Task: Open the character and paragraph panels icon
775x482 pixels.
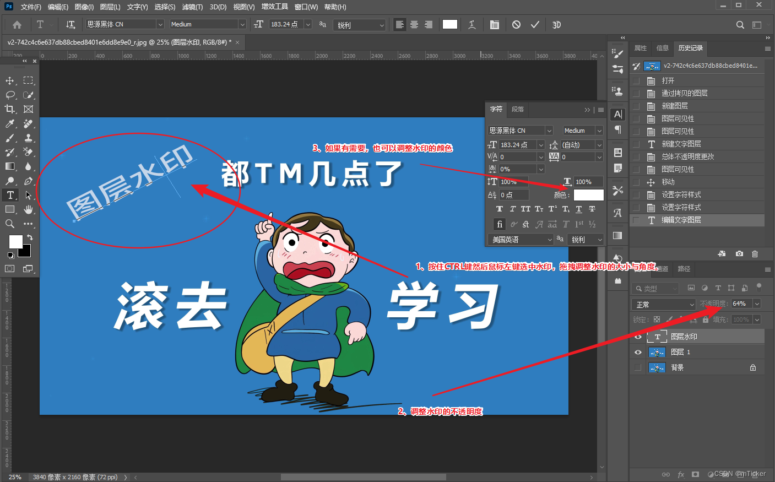Action: pyautogui.click(x=495, y=25)
